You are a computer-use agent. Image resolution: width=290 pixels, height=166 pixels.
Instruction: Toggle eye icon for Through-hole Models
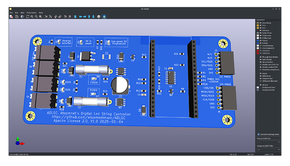coord(261,57)
